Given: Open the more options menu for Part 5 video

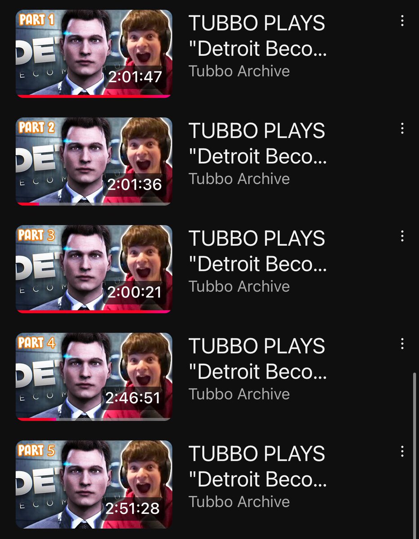Looking at the screenshot, I should [x=402, y=451].
